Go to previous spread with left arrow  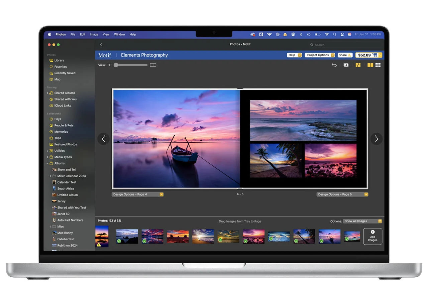tap(103, 139)
